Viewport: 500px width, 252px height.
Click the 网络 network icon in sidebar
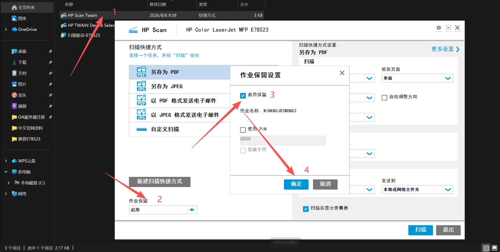14,194
